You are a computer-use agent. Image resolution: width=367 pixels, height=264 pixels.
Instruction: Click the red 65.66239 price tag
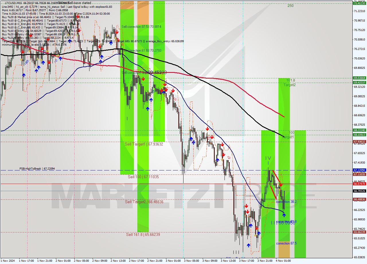click(x=360, y=232)
